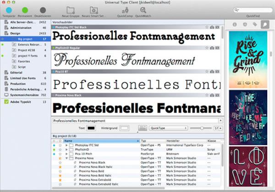275x192 pixels.
Task: Open the tags tab in right panel
Action: click(255, 24)
